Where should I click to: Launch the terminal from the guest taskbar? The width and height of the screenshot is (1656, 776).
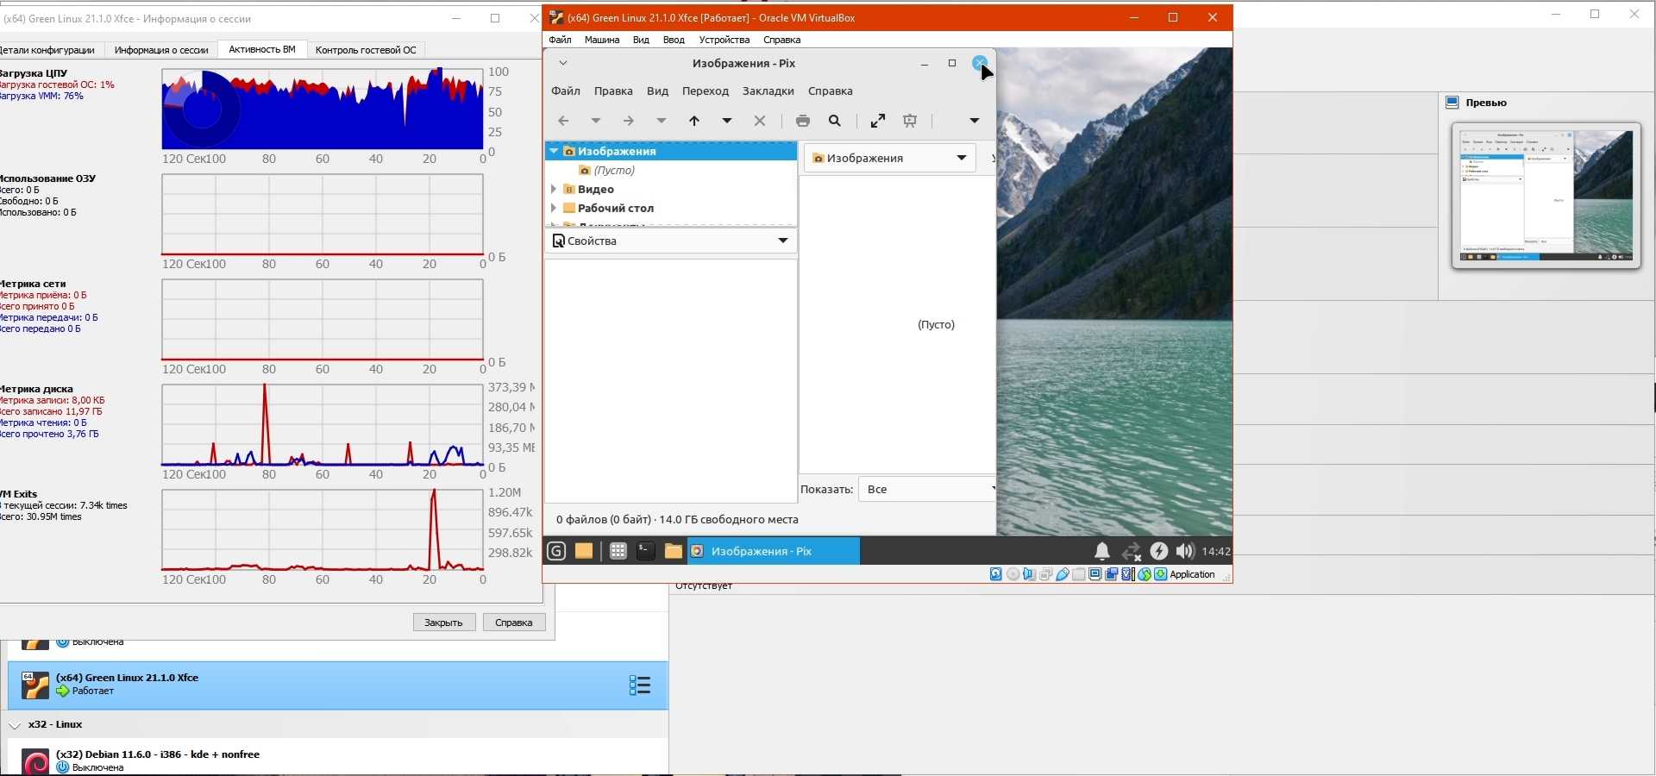tap(645, 551)
